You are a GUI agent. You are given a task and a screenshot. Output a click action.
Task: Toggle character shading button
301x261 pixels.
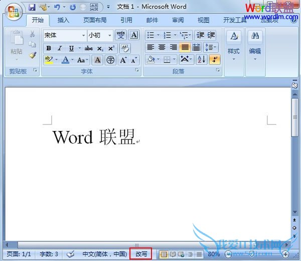[97, 60]
